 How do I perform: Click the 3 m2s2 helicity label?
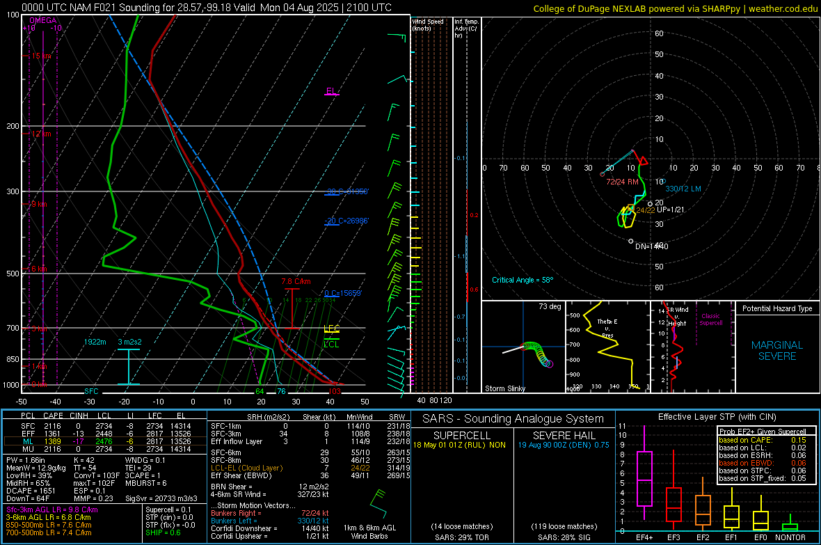point(129,342)
